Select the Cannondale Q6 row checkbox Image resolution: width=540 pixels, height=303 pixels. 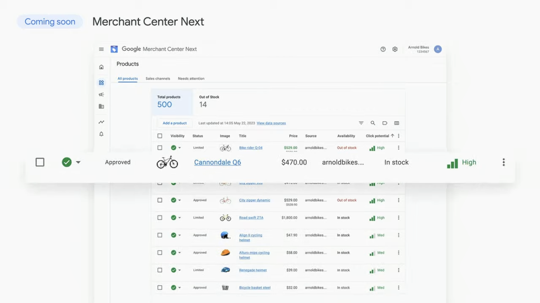tap(40, 162)
